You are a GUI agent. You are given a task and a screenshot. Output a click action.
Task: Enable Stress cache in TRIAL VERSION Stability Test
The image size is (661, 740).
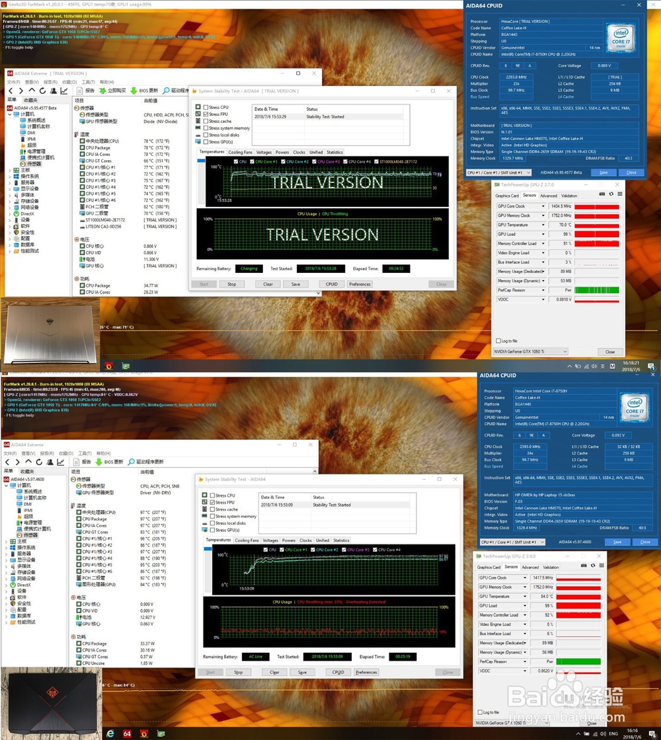(x=206, y=122)
